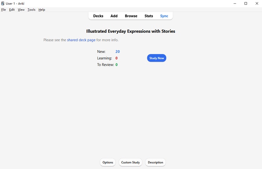Open the Edit menu
The height and width of the screenshot is (169, 262).
12,10
